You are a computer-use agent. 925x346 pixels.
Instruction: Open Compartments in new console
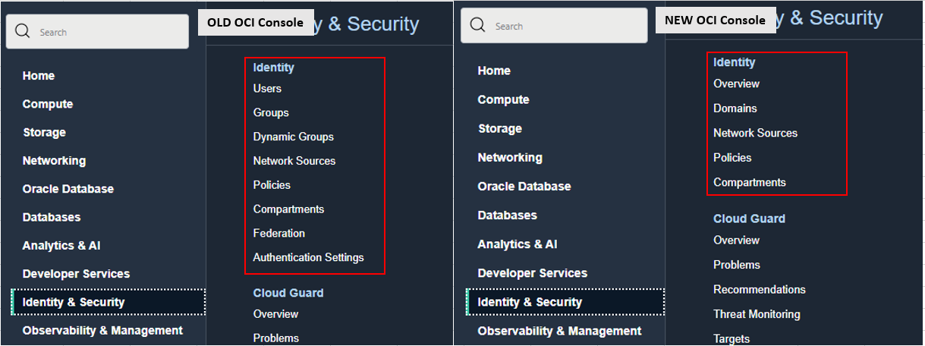750,182
